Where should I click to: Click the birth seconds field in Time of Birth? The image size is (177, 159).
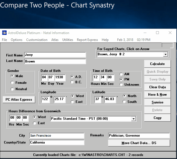tap(110, 77)
